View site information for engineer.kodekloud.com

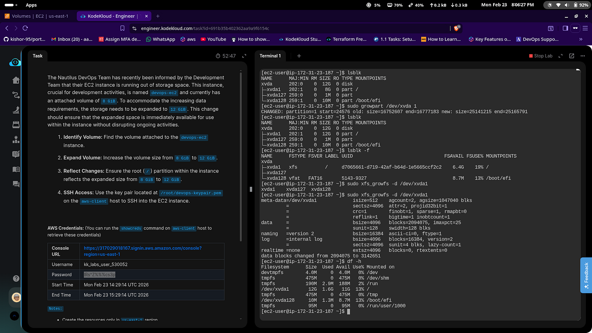pos(134,28)
